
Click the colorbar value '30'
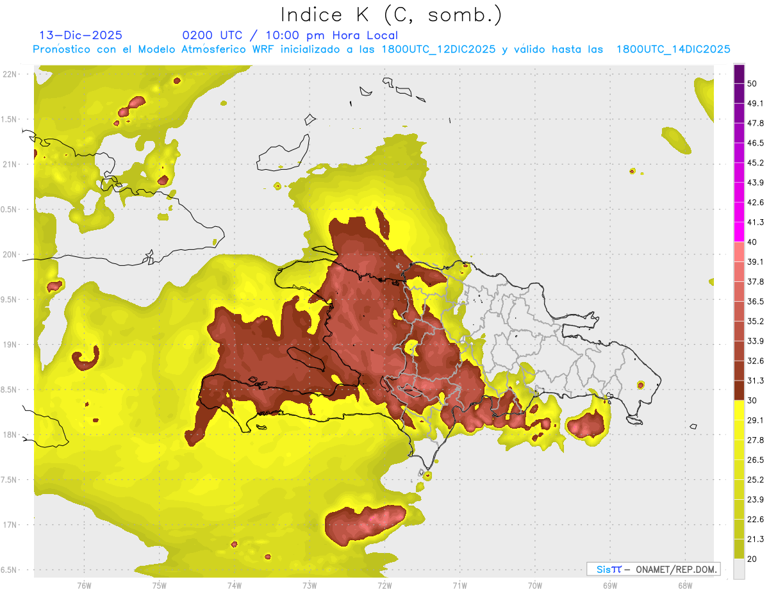pos(753,400)
